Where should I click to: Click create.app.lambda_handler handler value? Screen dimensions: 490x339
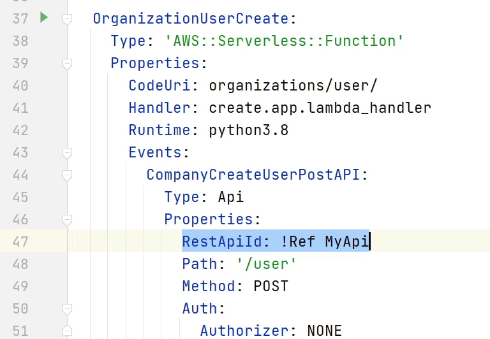(320, 108)
